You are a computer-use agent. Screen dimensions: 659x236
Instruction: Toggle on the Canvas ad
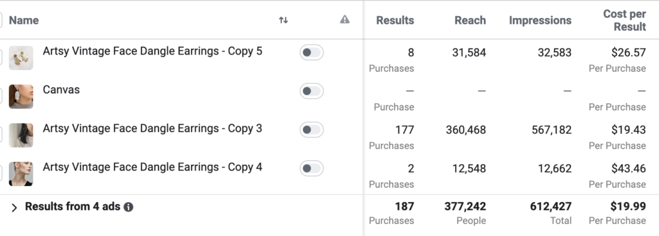coord(311,91)
